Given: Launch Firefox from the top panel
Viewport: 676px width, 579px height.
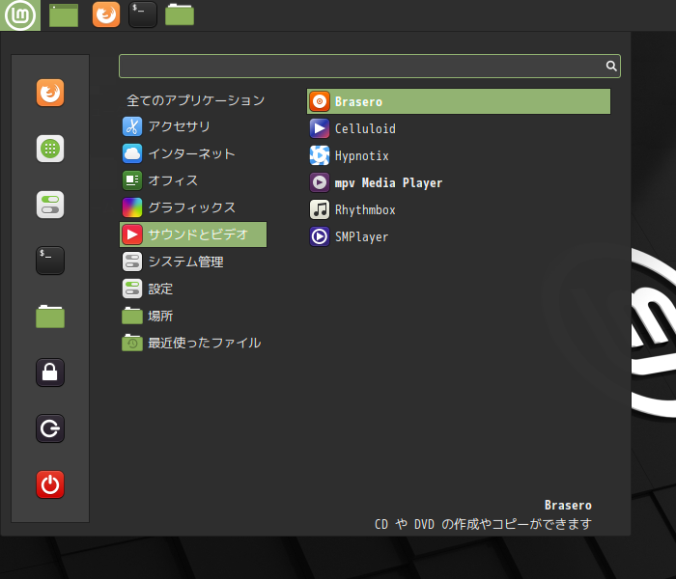Looking at the screenshot, I should 106,14.
